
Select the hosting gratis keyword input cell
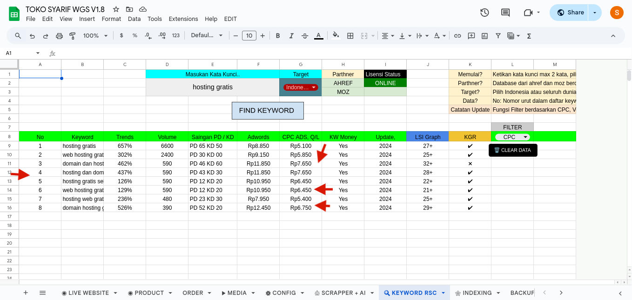(x=213, y=87)
